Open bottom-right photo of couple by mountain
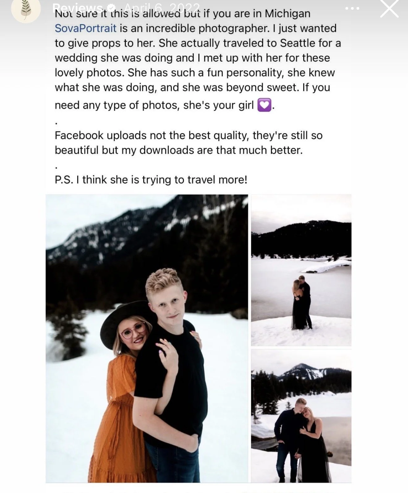This screenshot has width=408, height=493. 301,416
